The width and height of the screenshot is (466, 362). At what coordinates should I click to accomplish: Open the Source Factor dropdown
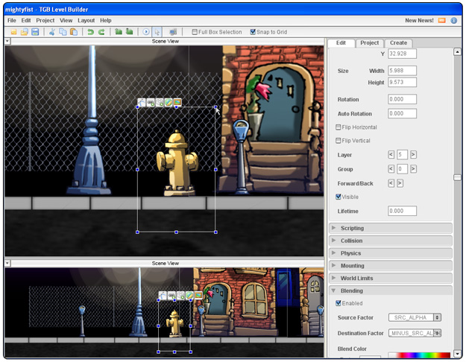[415, 317]
